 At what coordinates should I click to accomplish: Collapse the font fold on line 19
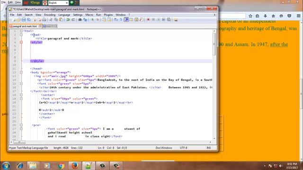tap(21, 99)
